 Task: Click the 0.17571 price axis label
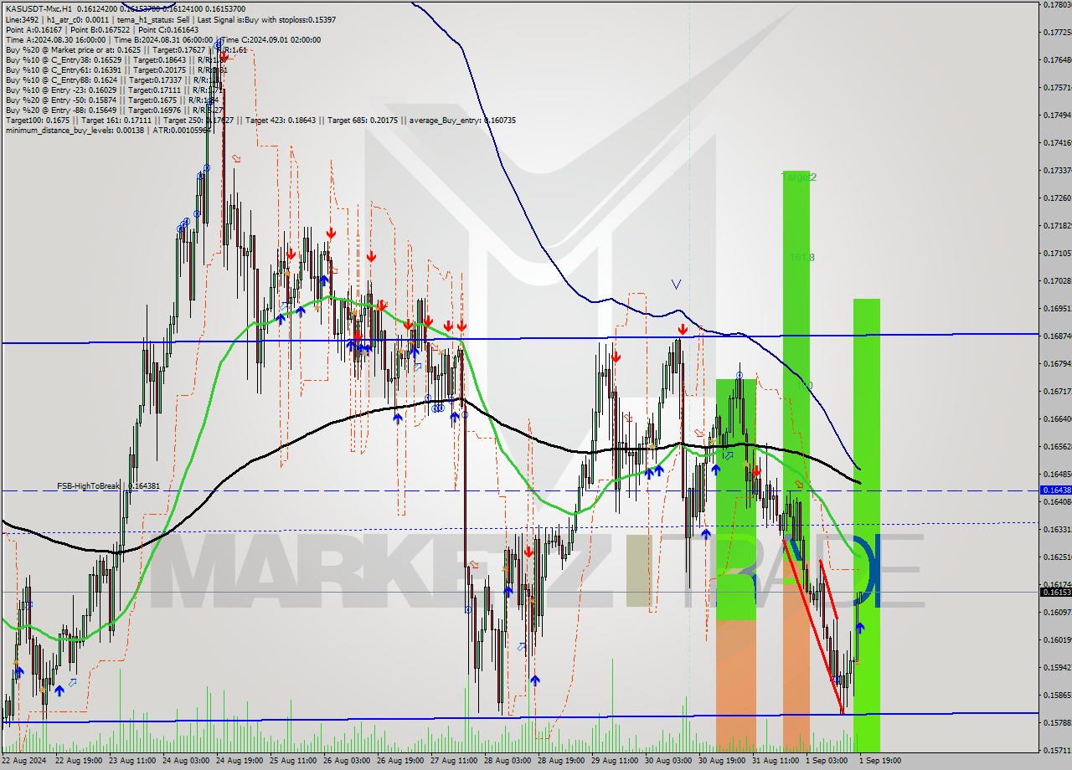[1056, 87]
